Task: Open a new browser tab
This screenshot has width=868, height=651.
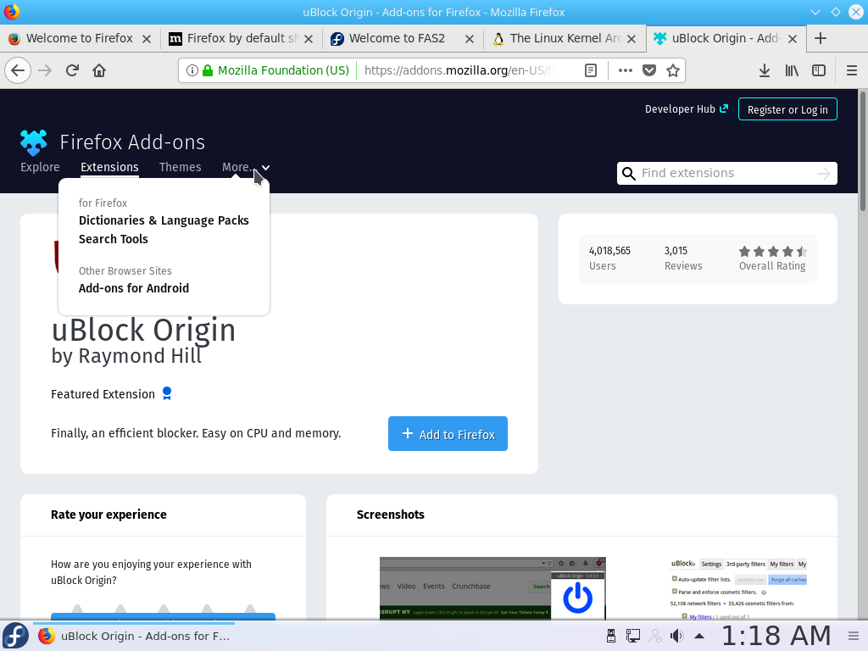Action: pyautogui.click(x=821, y=38)
